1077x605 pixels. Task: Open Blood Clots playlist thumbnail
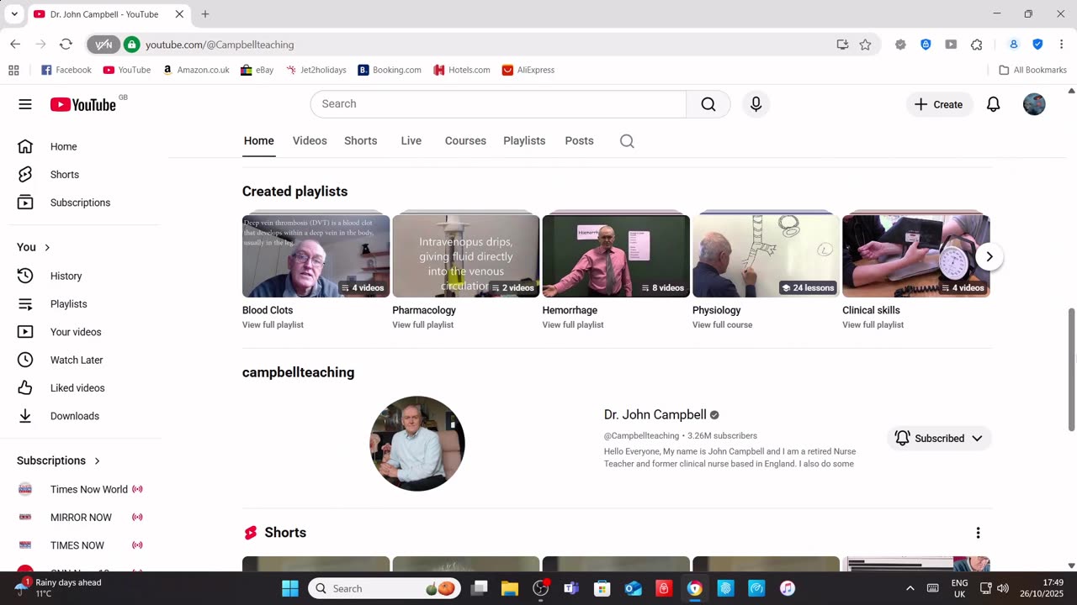click(x=316, y=256)
